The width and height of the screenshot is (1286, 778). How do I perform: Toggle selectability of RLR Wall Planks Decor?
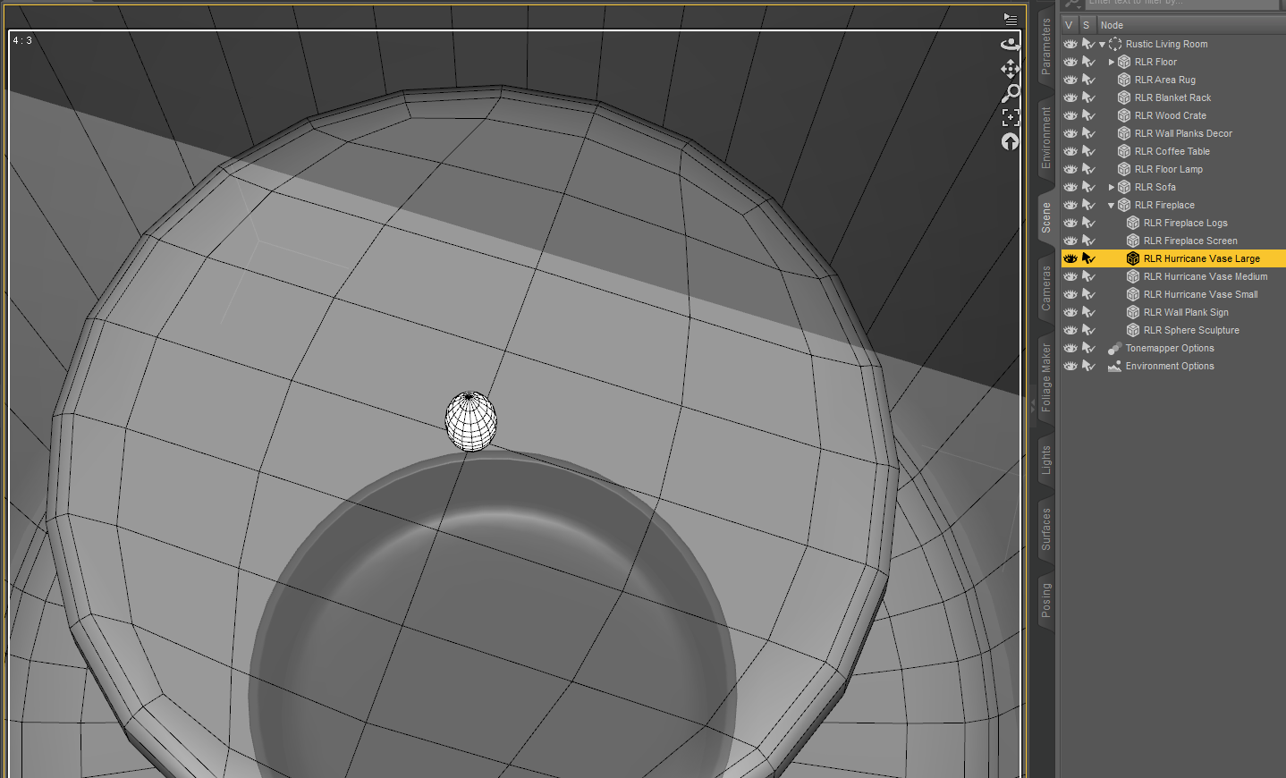click(x=1088, y=133)
